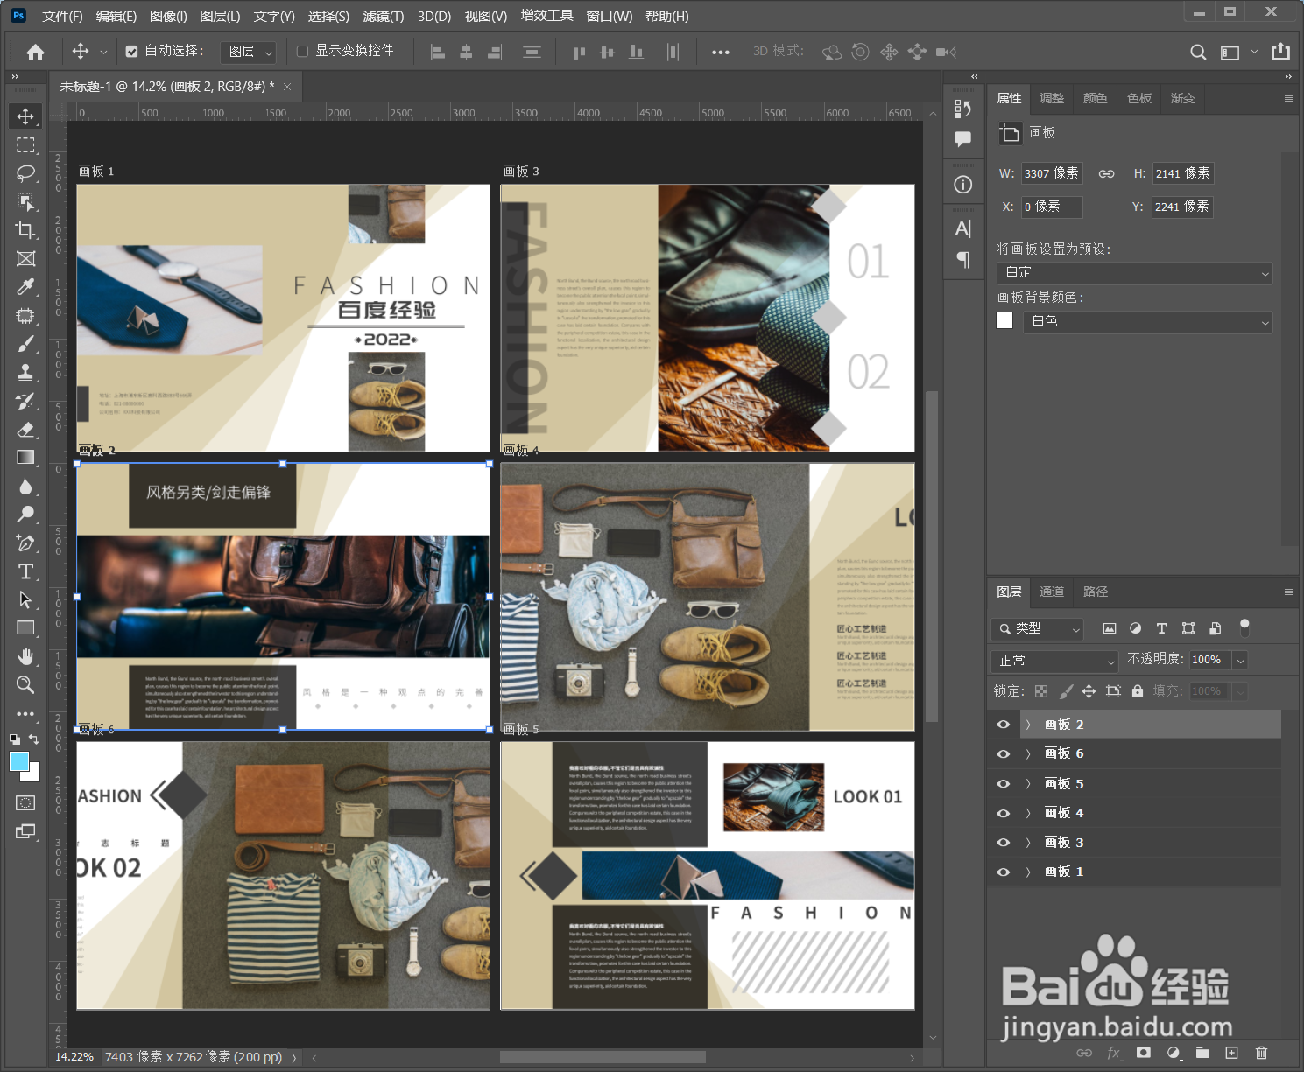Click the Home icon in options bar

(x=35, y=52)
